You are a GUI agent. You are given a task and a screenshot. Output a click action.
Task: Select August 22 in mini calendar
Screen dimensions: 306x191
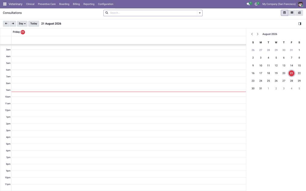299,73
